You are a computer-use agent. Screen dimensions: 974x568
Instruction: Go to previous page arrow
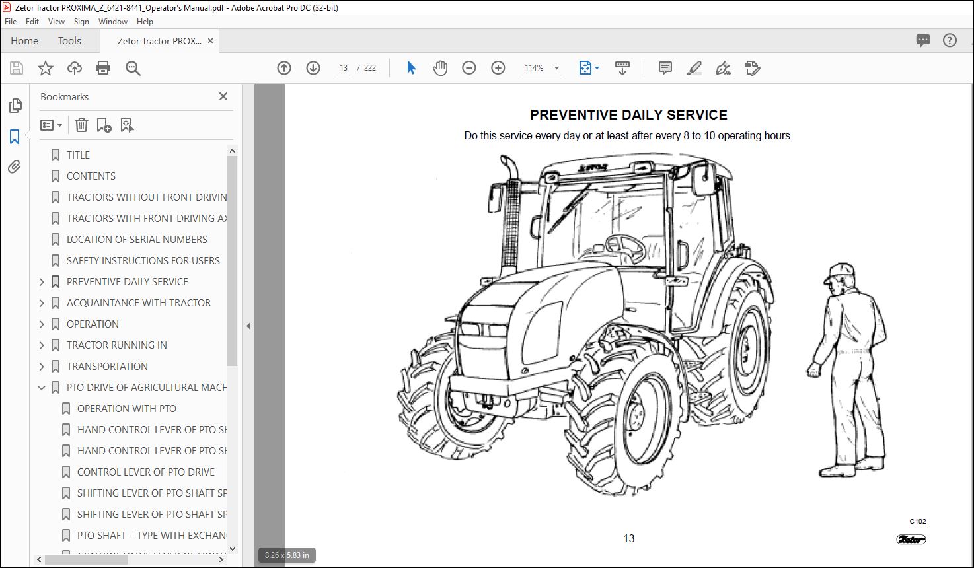point(284,68)
